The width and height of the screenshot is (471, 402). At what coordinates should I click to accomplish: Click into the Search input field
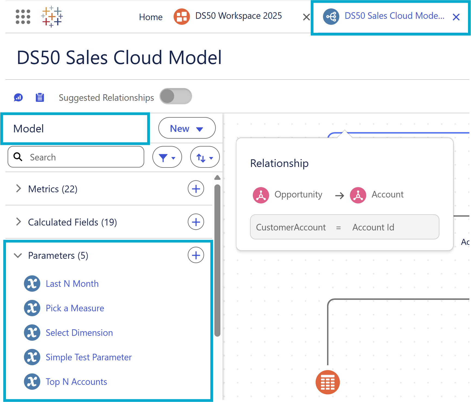pyautogui.click(x=76, y=157)
